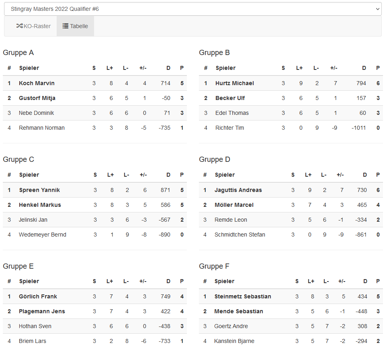385x351 pixels.
Task: Select the Tabelle tab
Action: coord(75,26)
